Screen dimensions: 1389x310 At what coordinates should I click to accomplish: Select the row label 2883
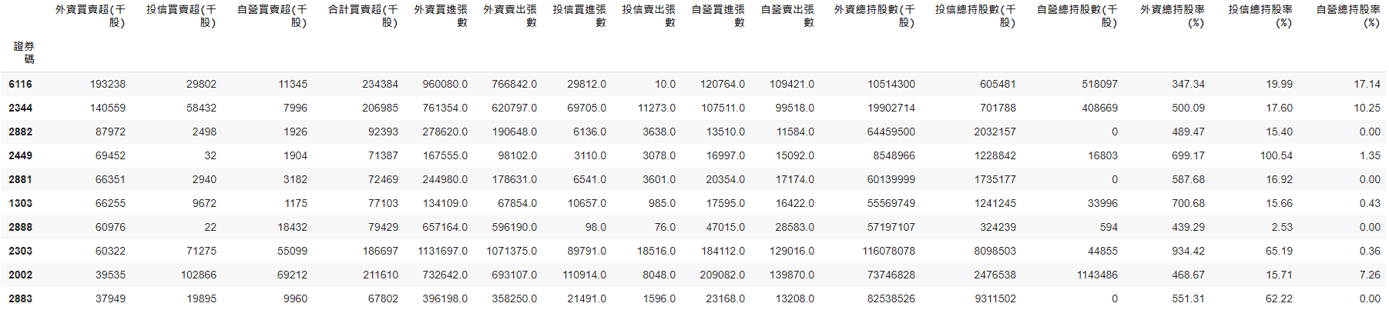pyautogui.click(x=21, y=298)
